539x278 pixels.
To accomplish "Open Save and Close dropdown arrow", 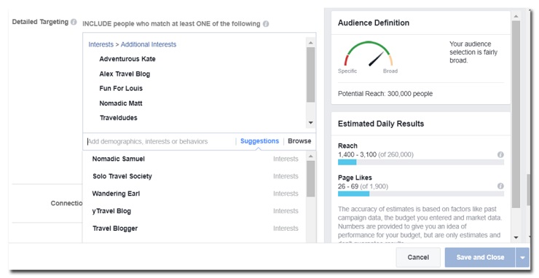I will pyautogui.click(x=523, y=258).
